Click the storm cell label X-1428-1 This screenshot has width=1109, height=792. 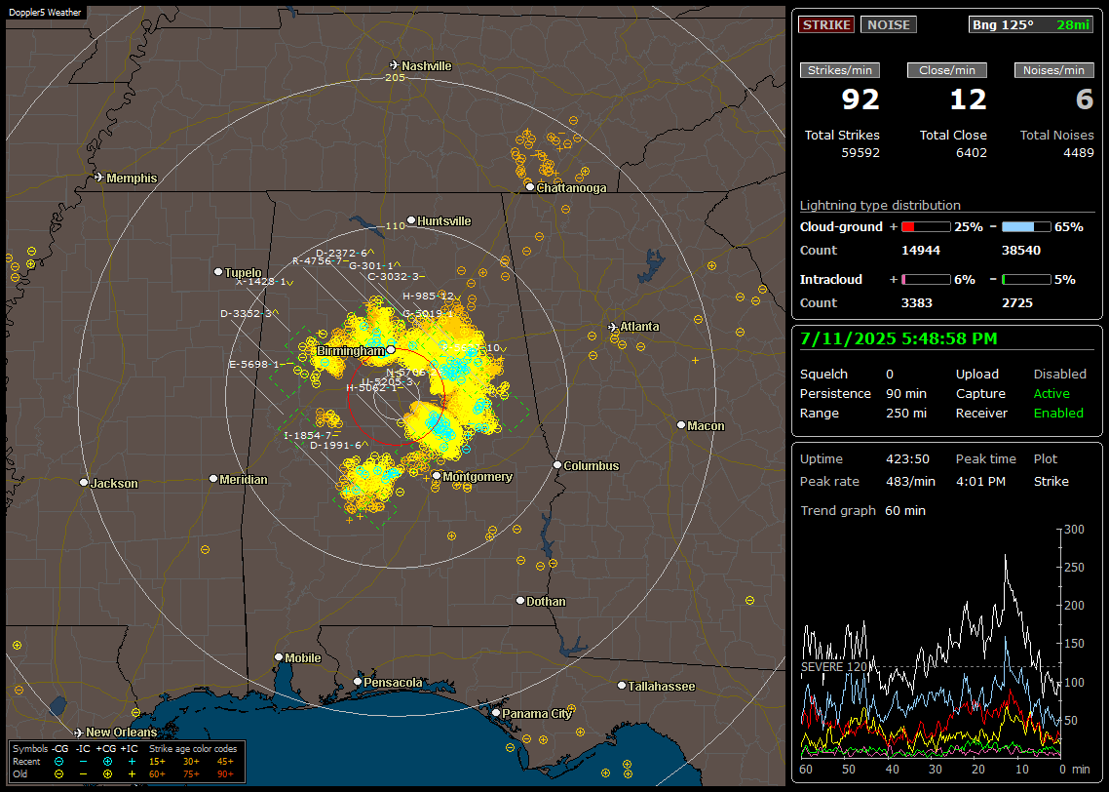click(x=261, y=281)
